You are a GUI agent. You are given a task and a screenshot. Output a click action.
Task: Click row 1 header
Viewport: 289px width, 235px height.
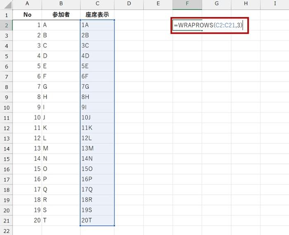pos(6,15)
